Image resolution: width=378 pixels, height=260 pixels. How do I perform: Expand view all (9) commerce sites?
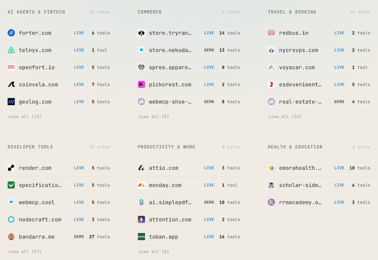pos(154,117)
